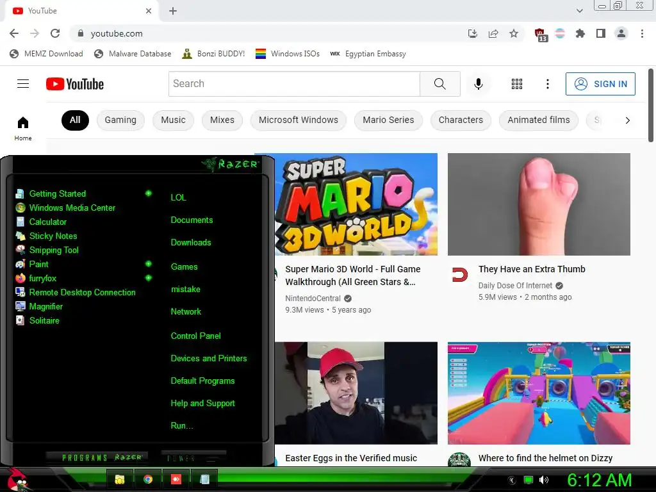Select the Mixes filter chip
Screen dimensions: 656x492
222,120
